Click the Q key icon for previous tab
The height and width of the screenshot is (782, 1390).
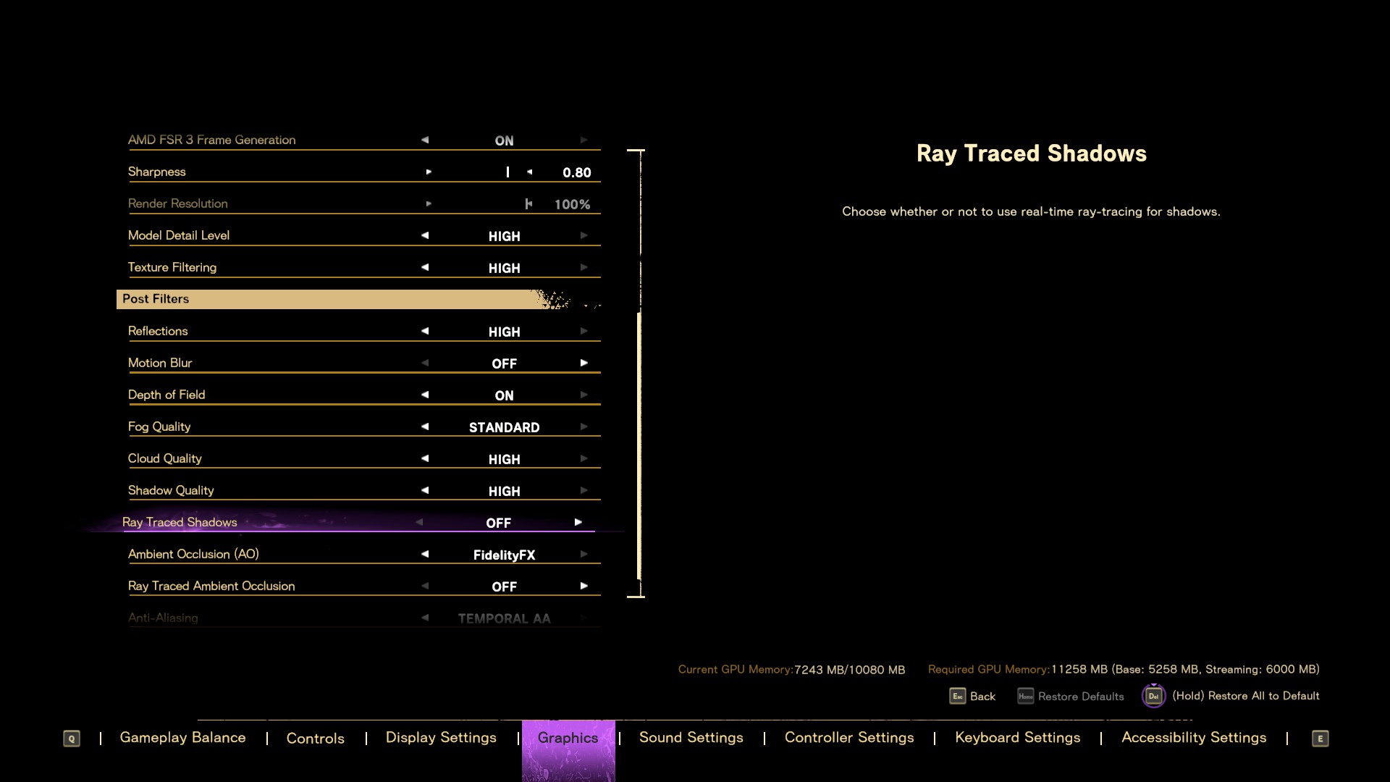pos(71,739)
